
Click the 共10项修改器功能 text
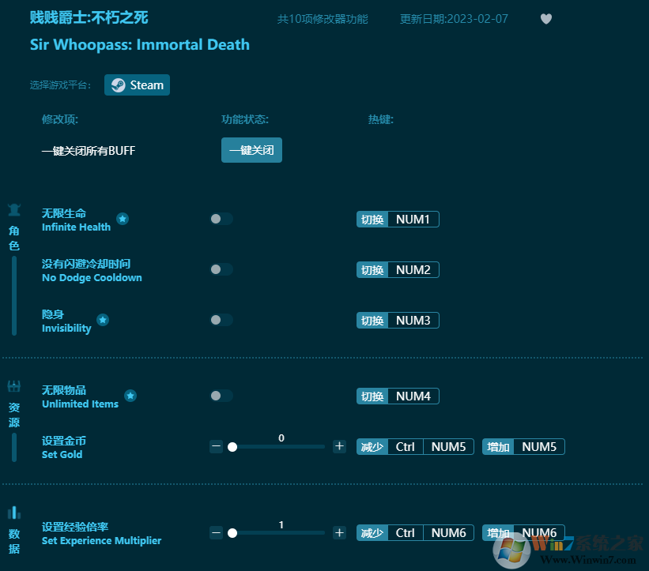(x=323, y=19)
